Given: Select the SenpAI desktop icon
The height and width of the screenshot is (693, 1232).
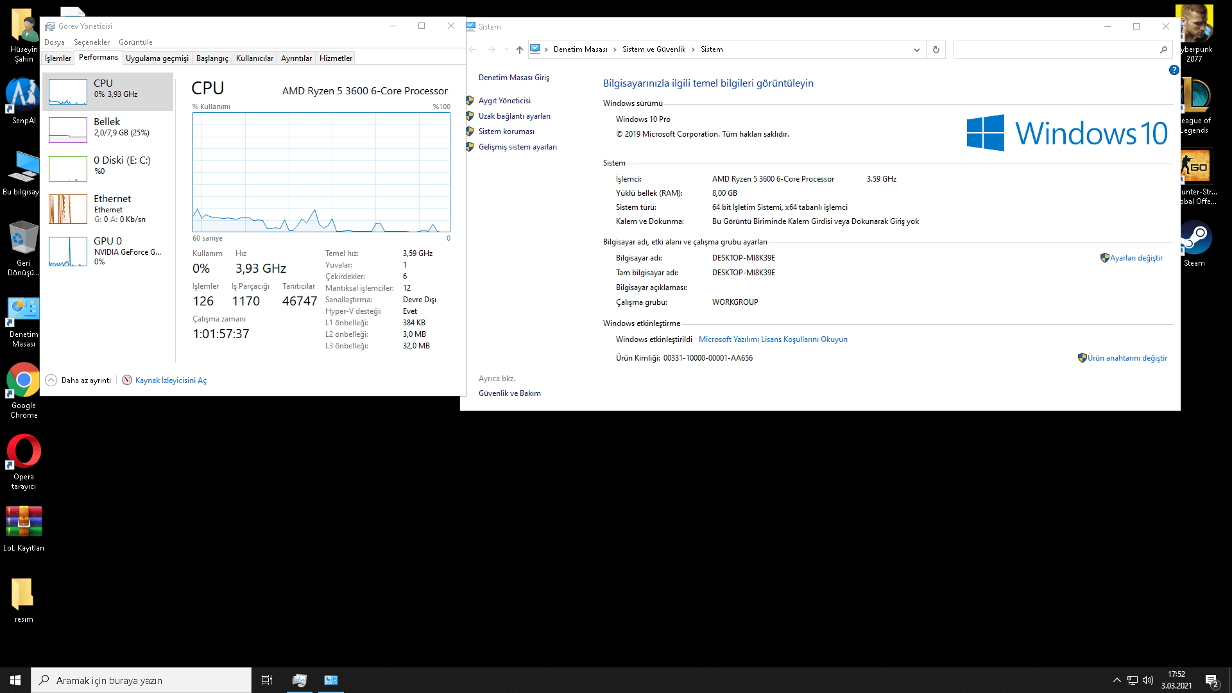Looking at the screenshot, I should click(24, 101).
